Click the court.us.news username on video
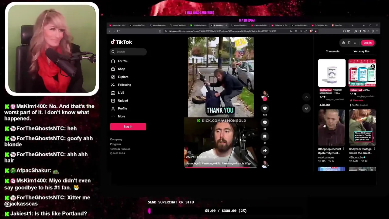The image size is (389, 219). coord(196,157)
